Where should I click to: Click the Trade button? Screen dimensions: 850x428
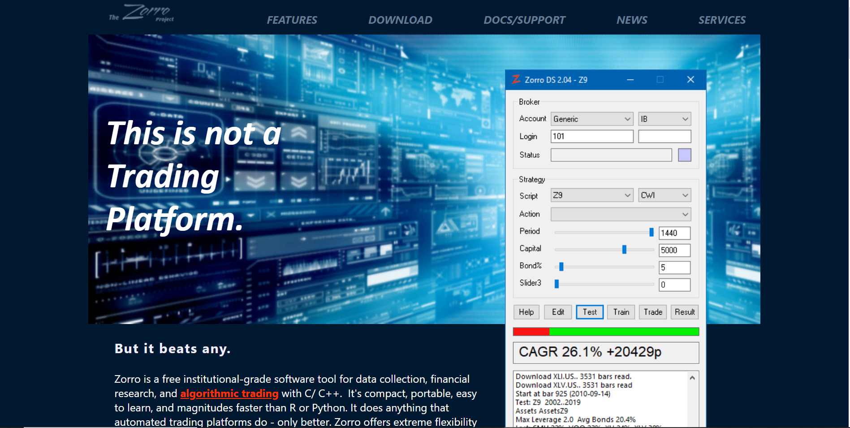click(653, 312)
